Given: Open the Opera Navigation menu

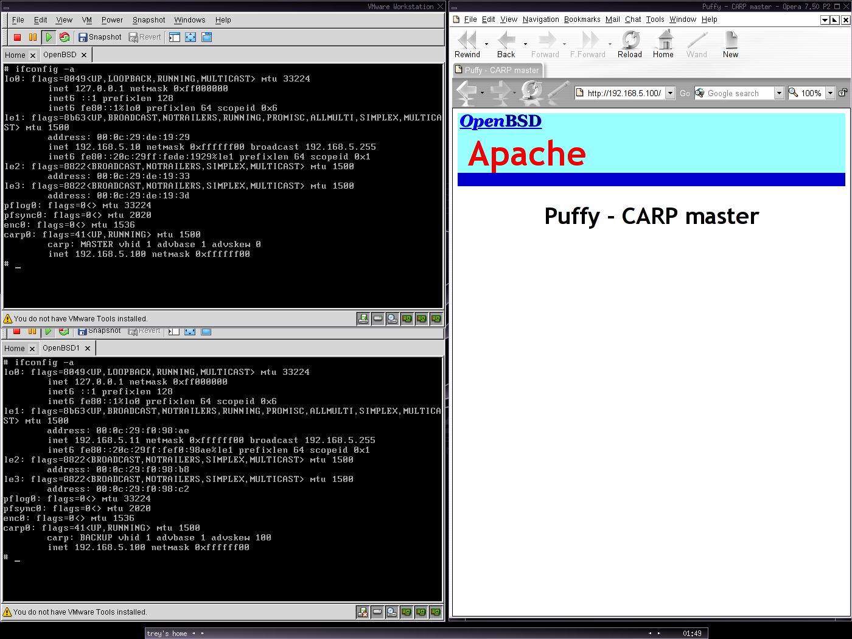Looking at the screenshot, I should (540, 19).
